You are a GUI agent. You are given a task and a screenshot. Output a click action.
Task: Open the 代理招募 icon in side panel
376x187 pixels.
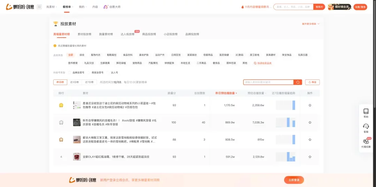click(366, 141)
